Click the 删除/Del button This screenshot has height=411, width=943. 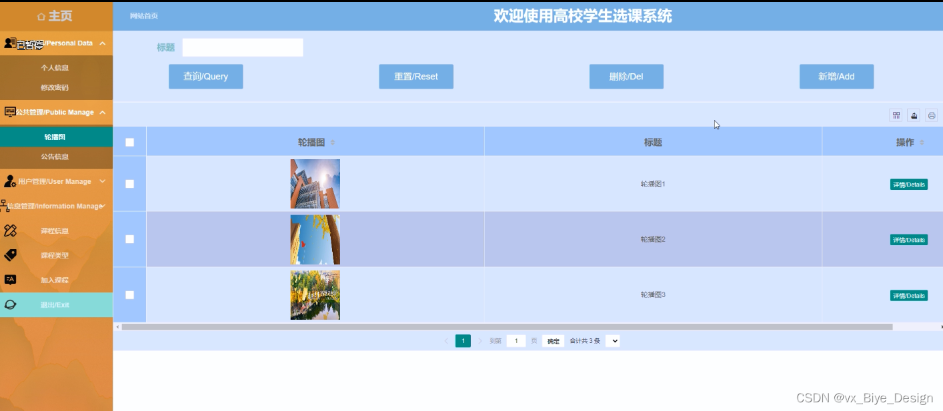[626, 77]
